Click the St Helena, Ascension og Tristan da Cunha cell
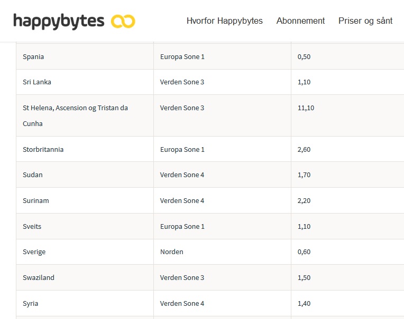 [85, 115]
